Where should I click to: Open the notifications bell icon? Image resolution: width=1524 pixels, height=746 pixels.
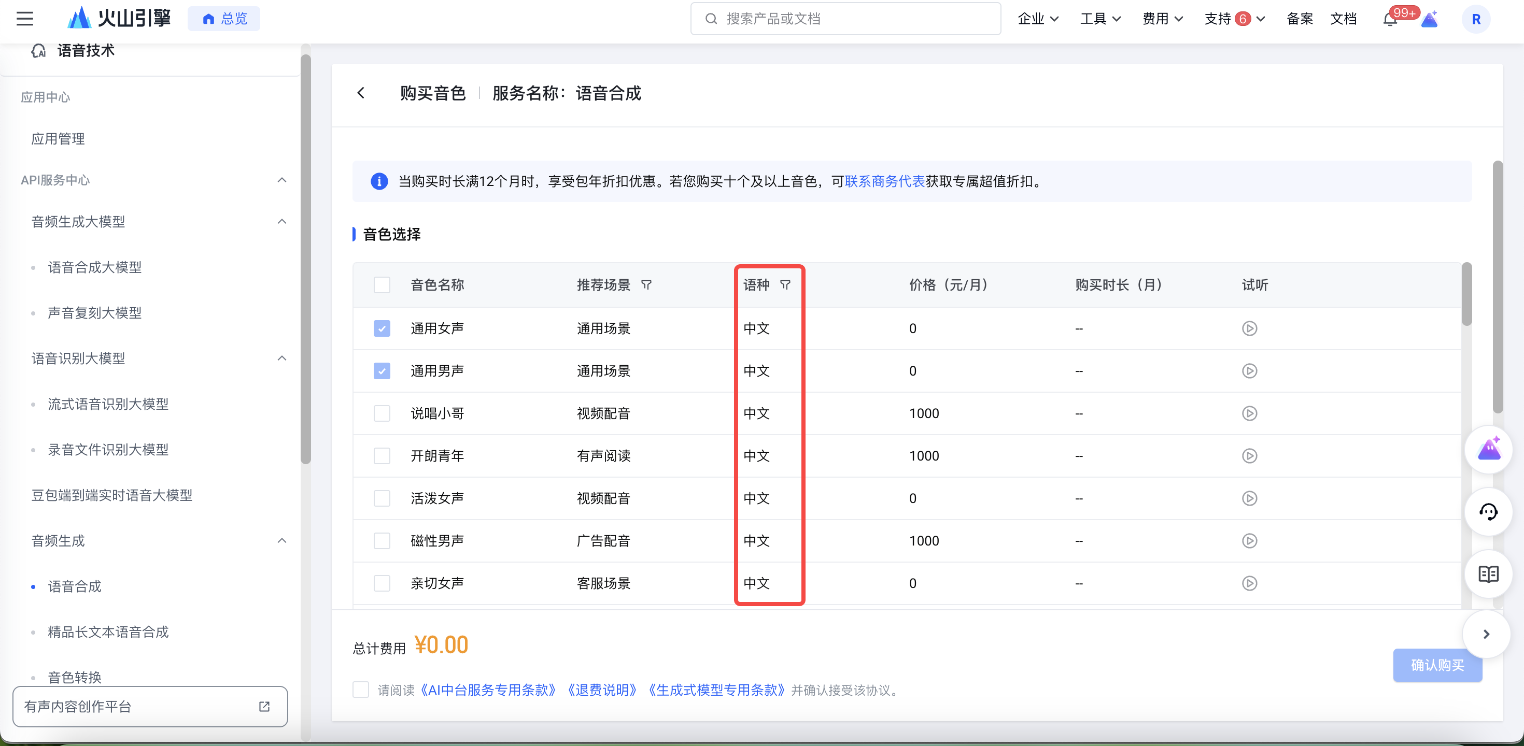(1390, 20)
